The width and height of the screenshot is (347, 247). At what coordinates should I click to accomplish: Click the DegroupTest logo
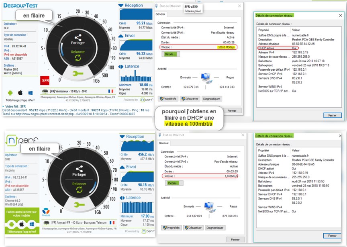point(20,5)
